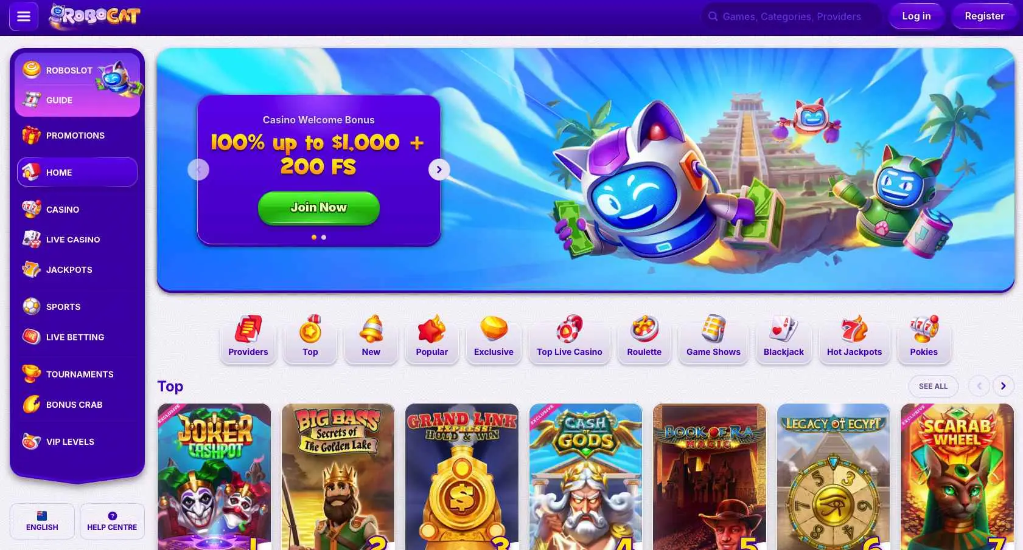Select the first banner slide dot
Viewport: 1023px width, 550px height.
click(x=314, y=237)
